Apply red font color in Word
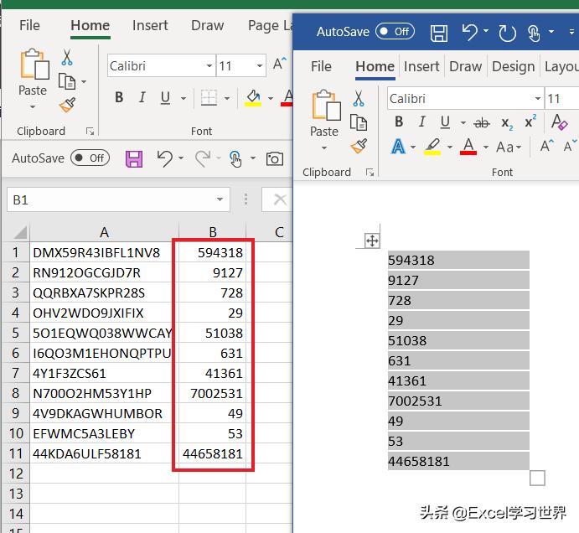579x533 pixels. click(468, 147)
